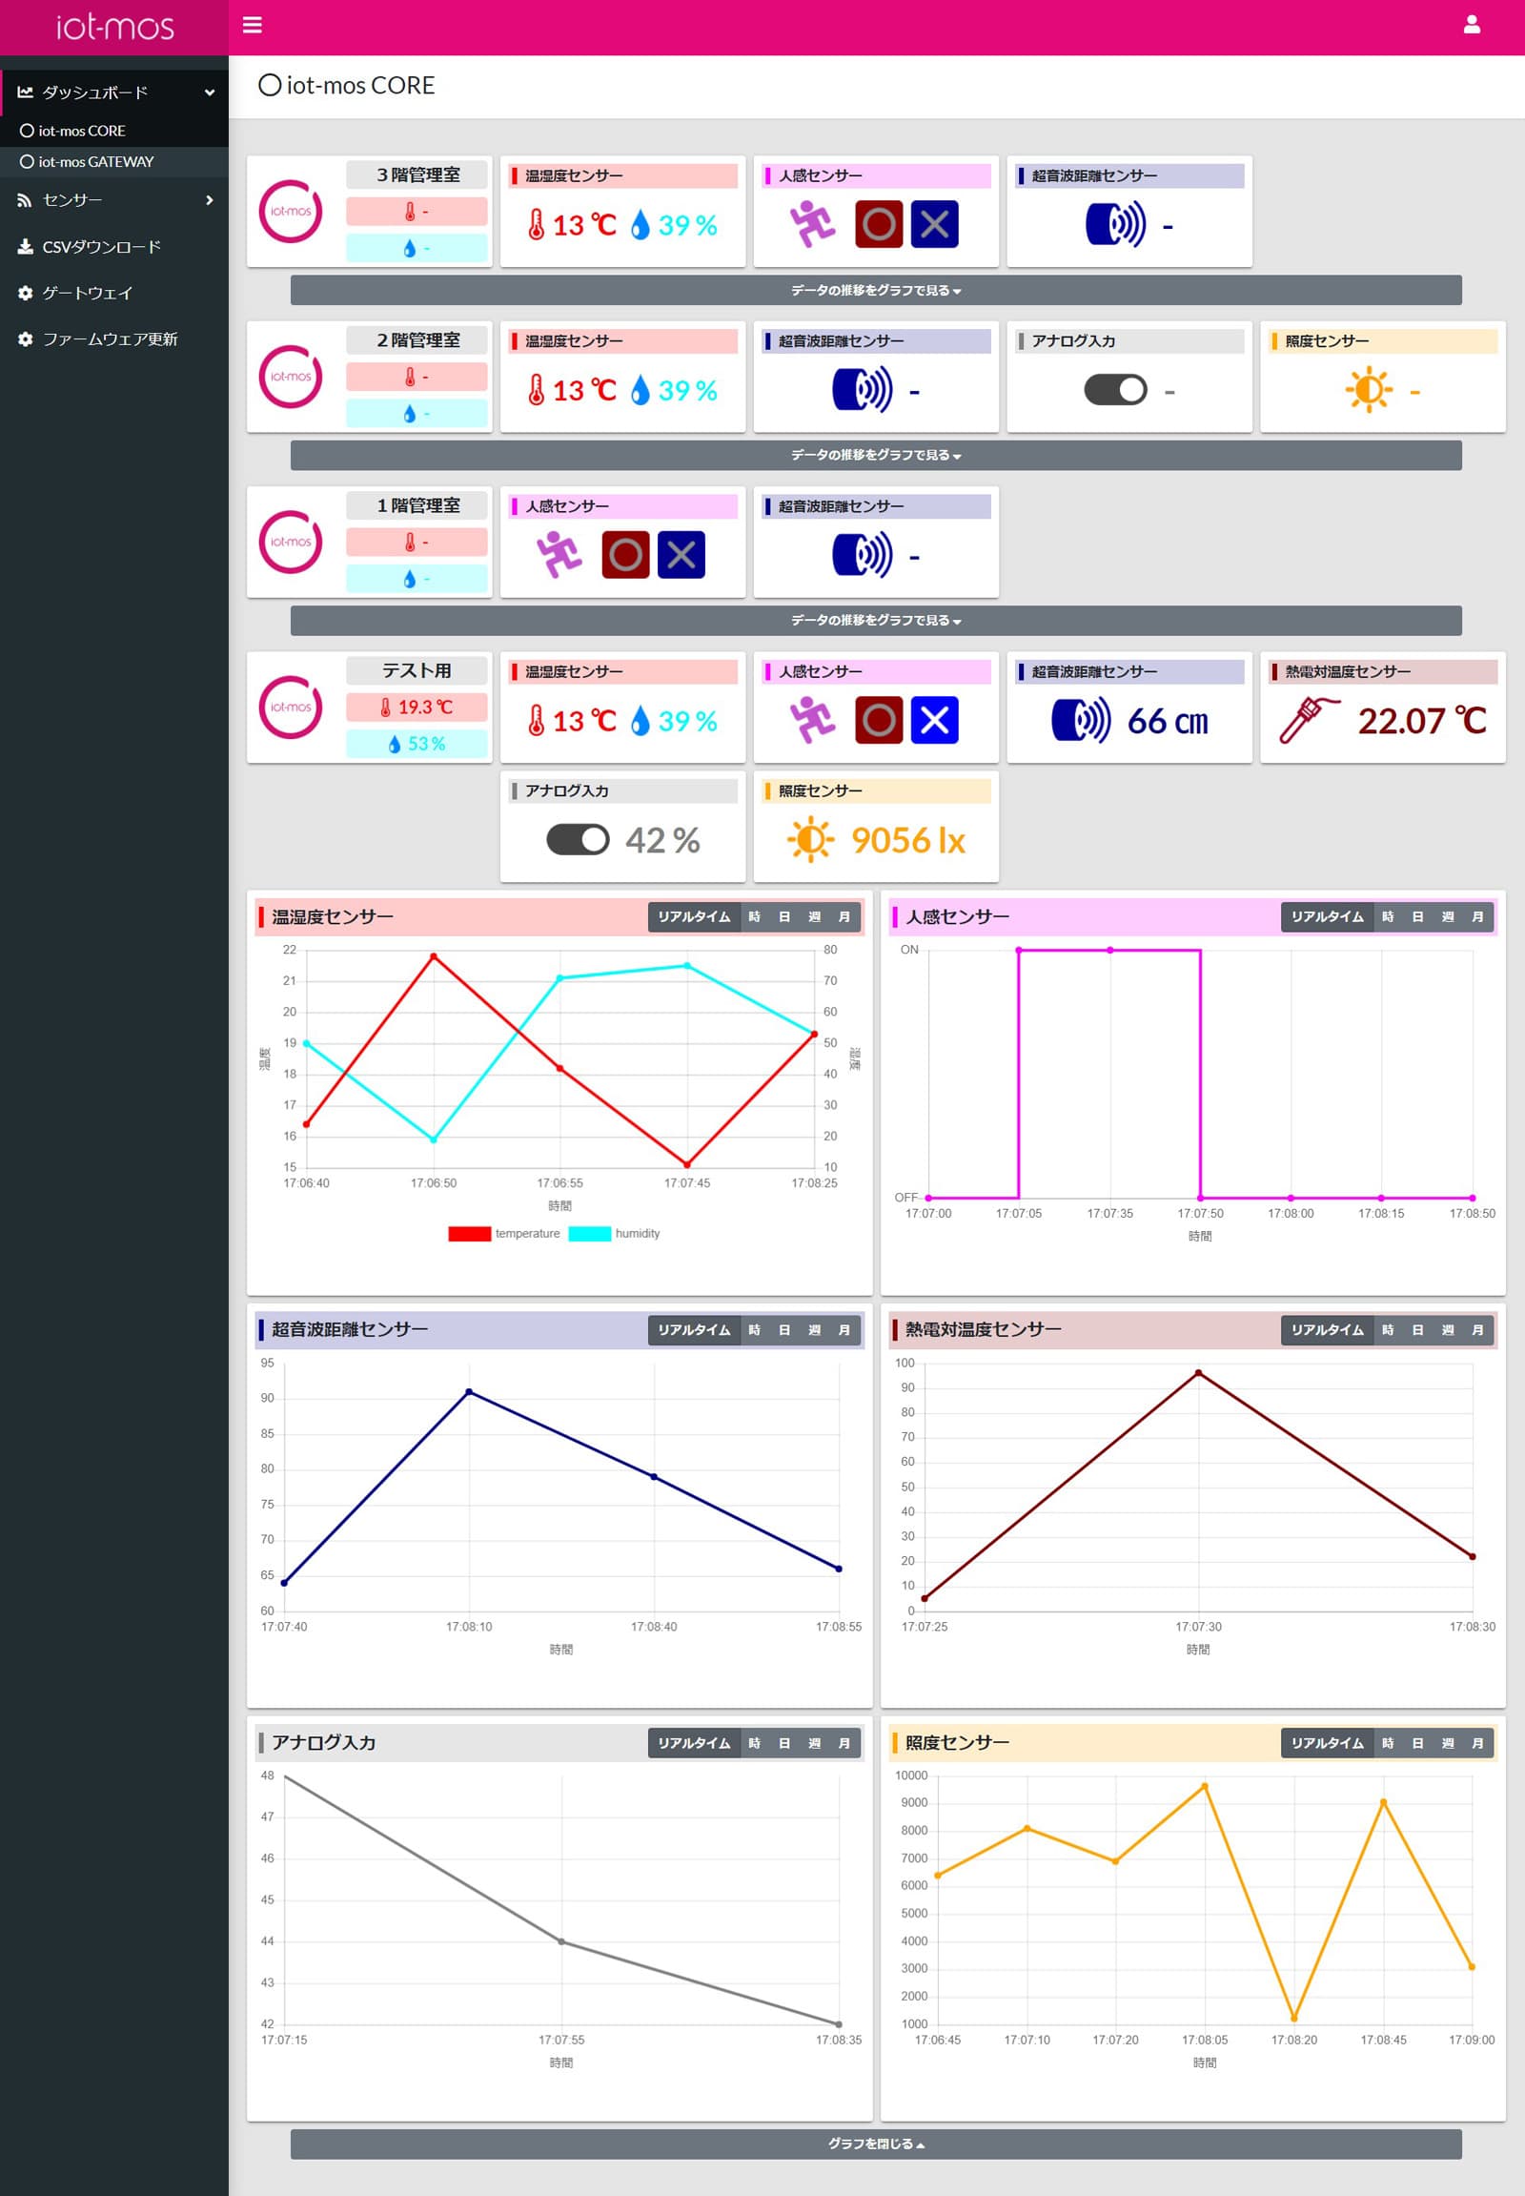Click the ultrasonic icon next to 66 cm

click(x=1081, y=721)
